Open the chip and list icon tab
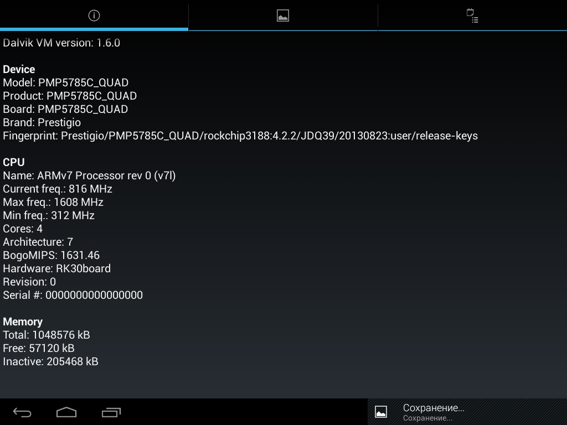The width and height of the screenshot is (567, 425). [x=472, y=15]
